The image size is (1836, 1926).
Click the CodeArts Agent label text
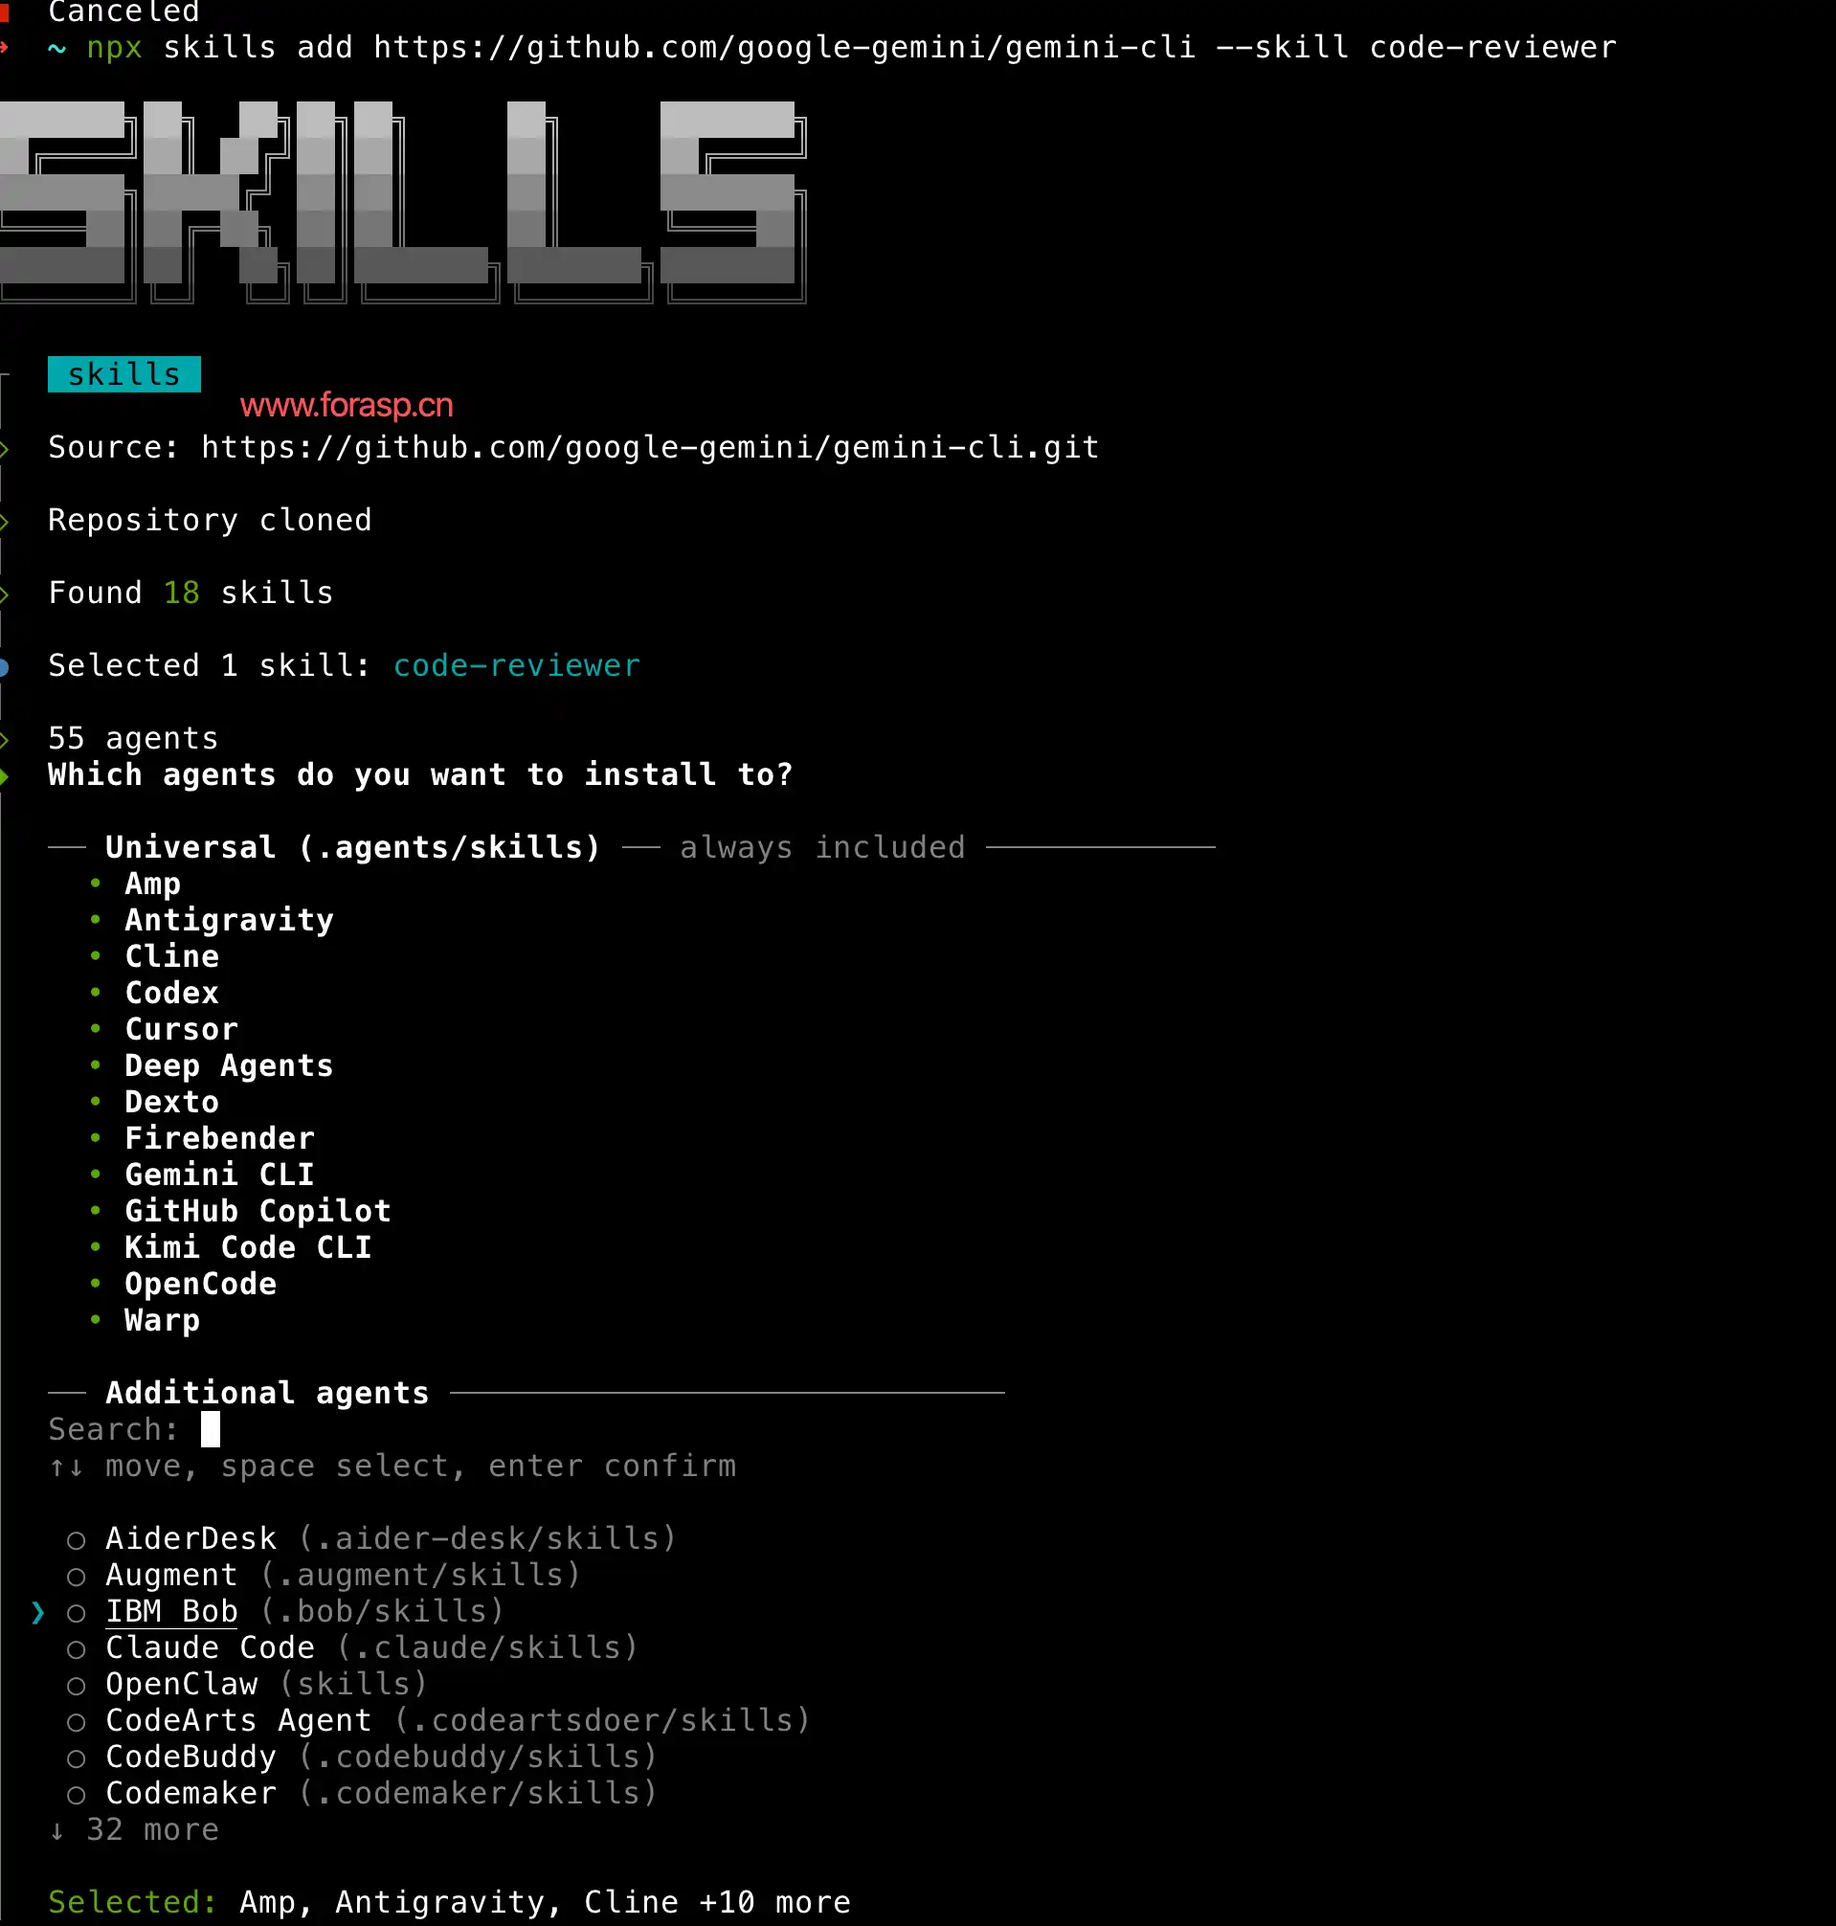pos(238,1720)
